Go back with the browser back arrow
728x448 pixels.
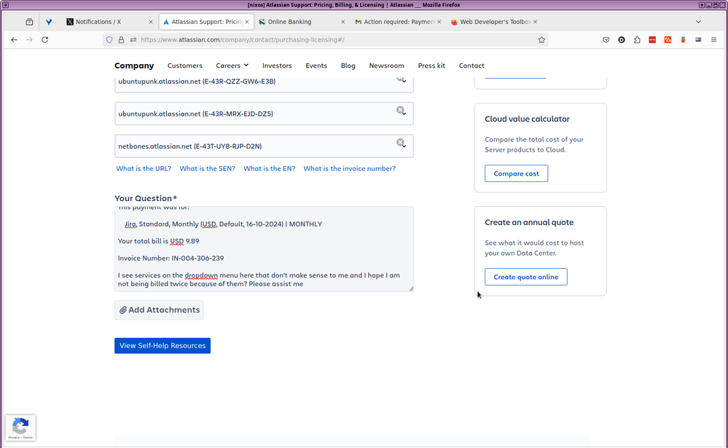14,40
